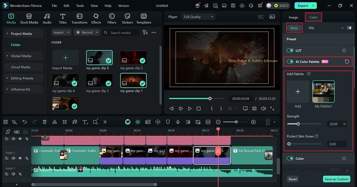Image resolution: width=357 pixels, height=187 pixels.
Task: Select the crop tool in timeline toolbar
Action: pyautogui.click(x=65, y=122)
